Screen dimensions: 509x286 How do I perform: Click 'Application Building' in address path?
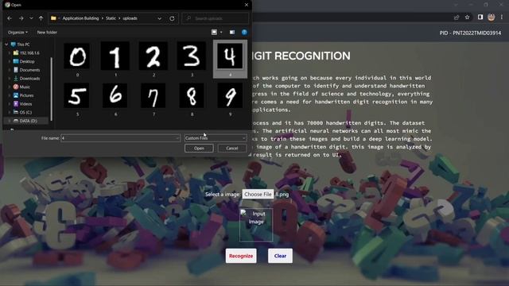tap(80, 18)
